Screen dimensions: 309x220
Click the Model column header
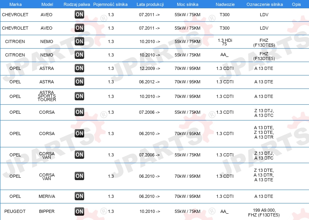(47, 4)
